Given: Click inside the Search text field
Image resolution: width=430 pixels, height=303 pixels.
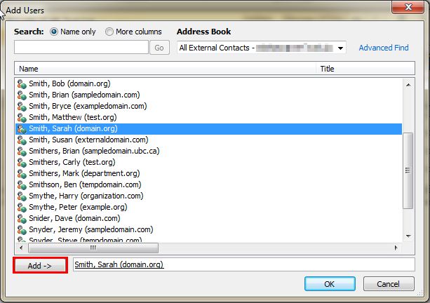Looking at the screenshot, I should (x=81, y=48).
